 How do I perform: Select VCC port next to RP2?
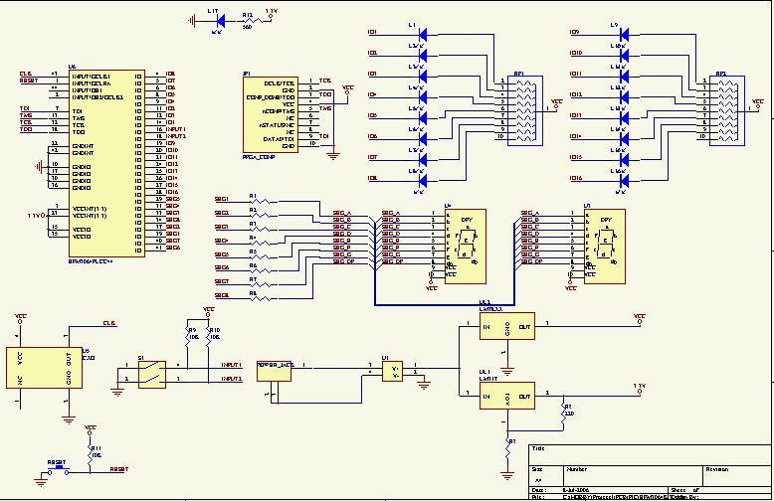coord(758,103)
